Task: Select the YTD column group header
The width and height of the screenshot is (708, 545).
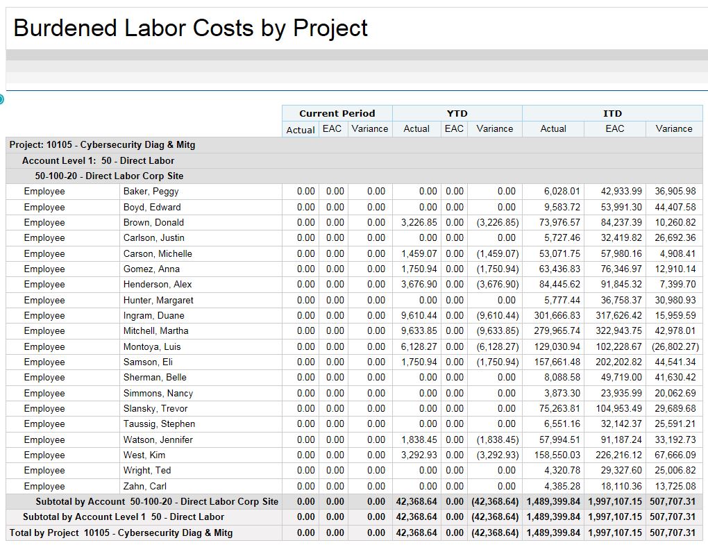Action: click(x=457, y=113)
